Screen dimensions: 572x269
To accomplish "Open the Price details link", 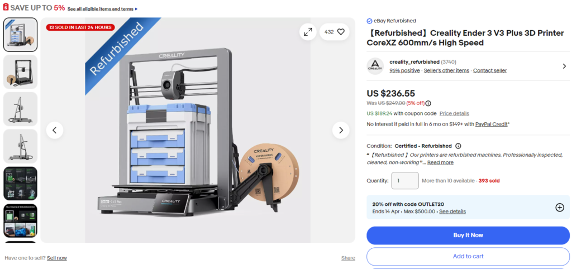I will click(454, 113).
